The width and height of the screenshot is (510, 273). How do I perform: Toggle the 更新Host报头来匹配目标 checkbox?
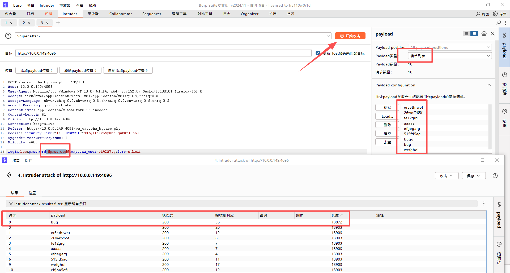click(x=318, y=53)
